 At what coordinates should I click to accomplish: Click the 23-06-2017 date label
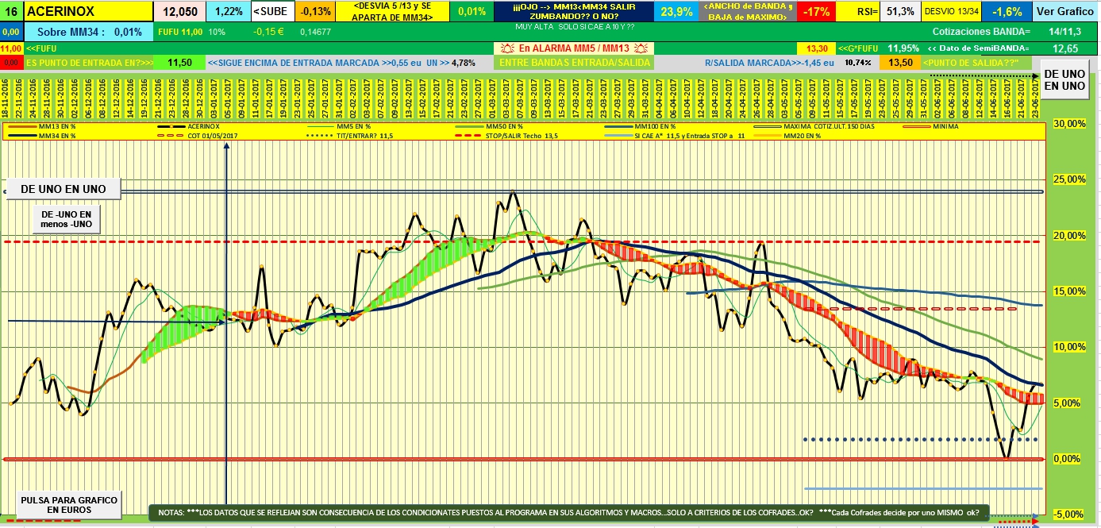1034,97
